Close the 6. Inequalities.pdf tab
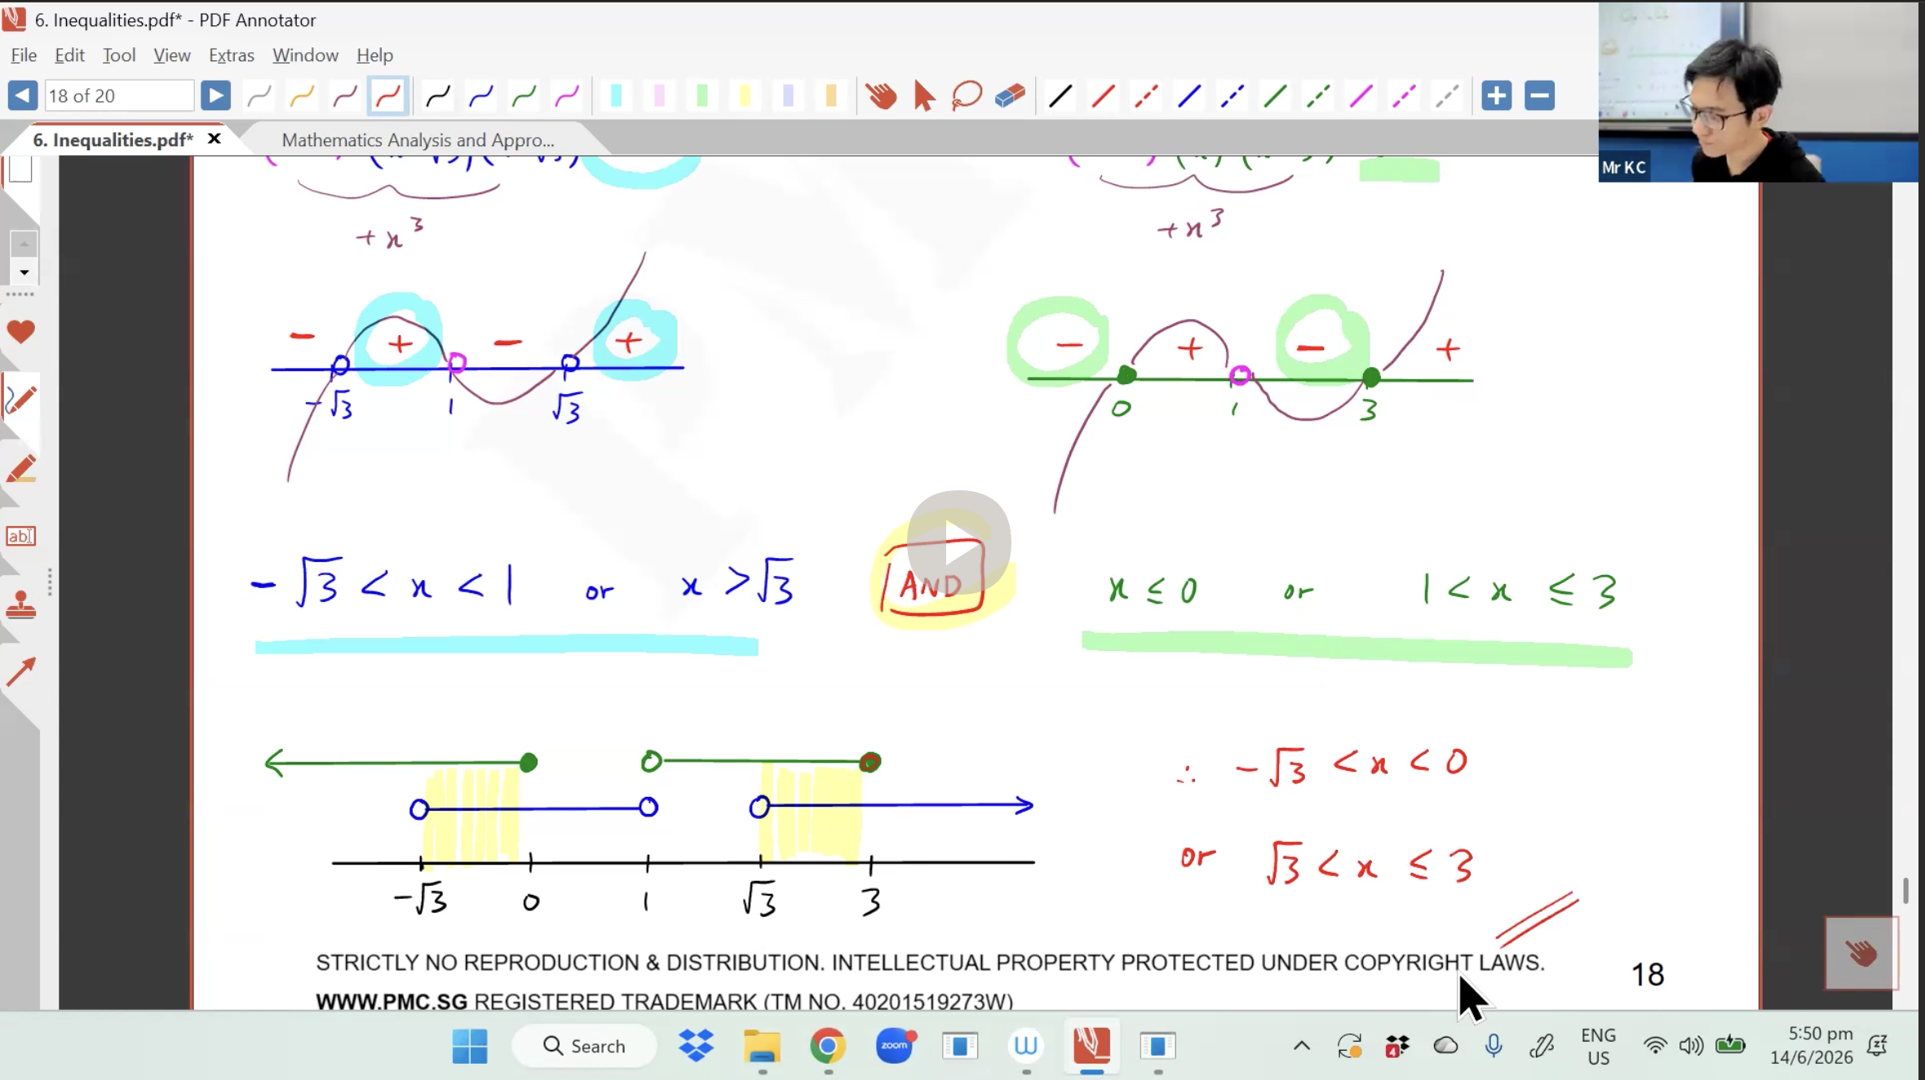 tap(215, 139)
